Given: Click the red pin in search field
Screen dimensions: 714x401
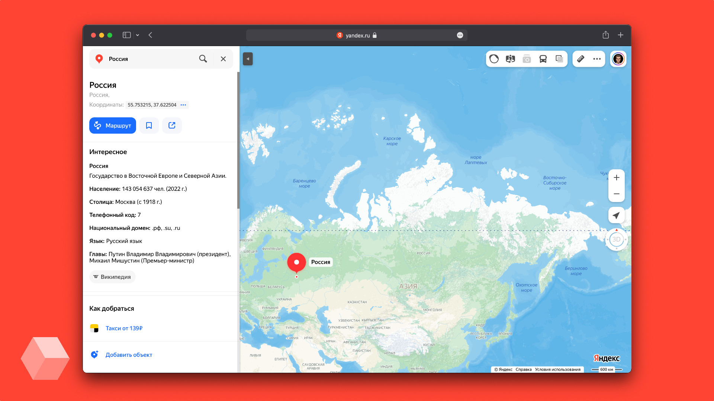Looking at the screenshot, I should click(99, 59).
